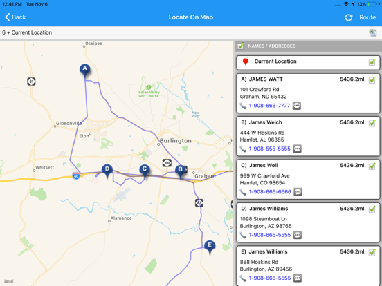Tap the Whitsett label on map
382x286 pixels.
(x=44, y=168)
